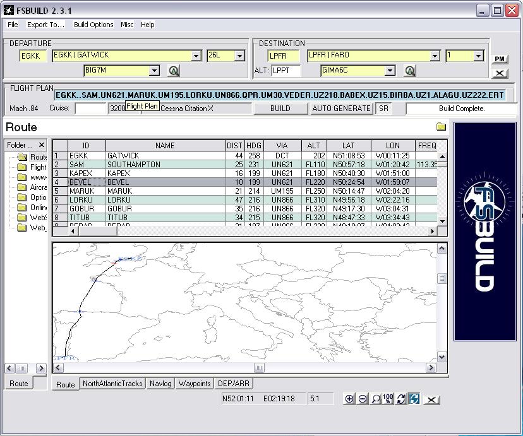Open the WebS folder in tree
The image size is (523, 436).
32,218
